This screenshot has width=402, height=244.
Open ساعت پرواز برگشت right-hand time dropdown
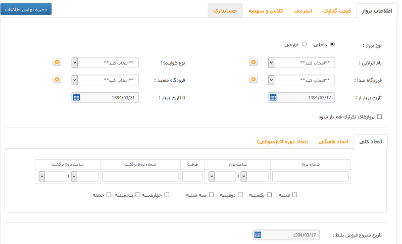click(x=85, y=176)
